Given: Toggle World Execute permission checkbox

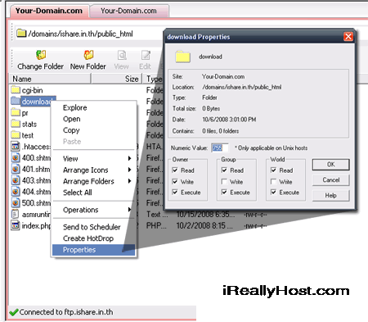Looking at the screenshot, I should (273, 193).
